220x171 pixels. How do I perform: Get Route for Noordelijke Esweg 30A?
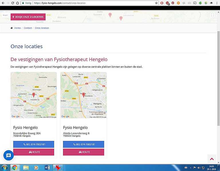point(34,152)
